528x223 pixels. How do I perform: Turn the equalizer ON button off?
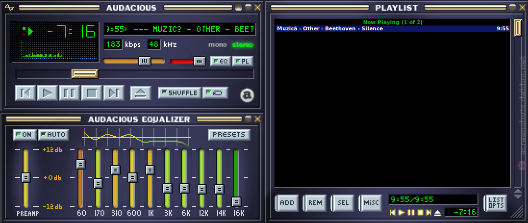(x=25, y=134)
